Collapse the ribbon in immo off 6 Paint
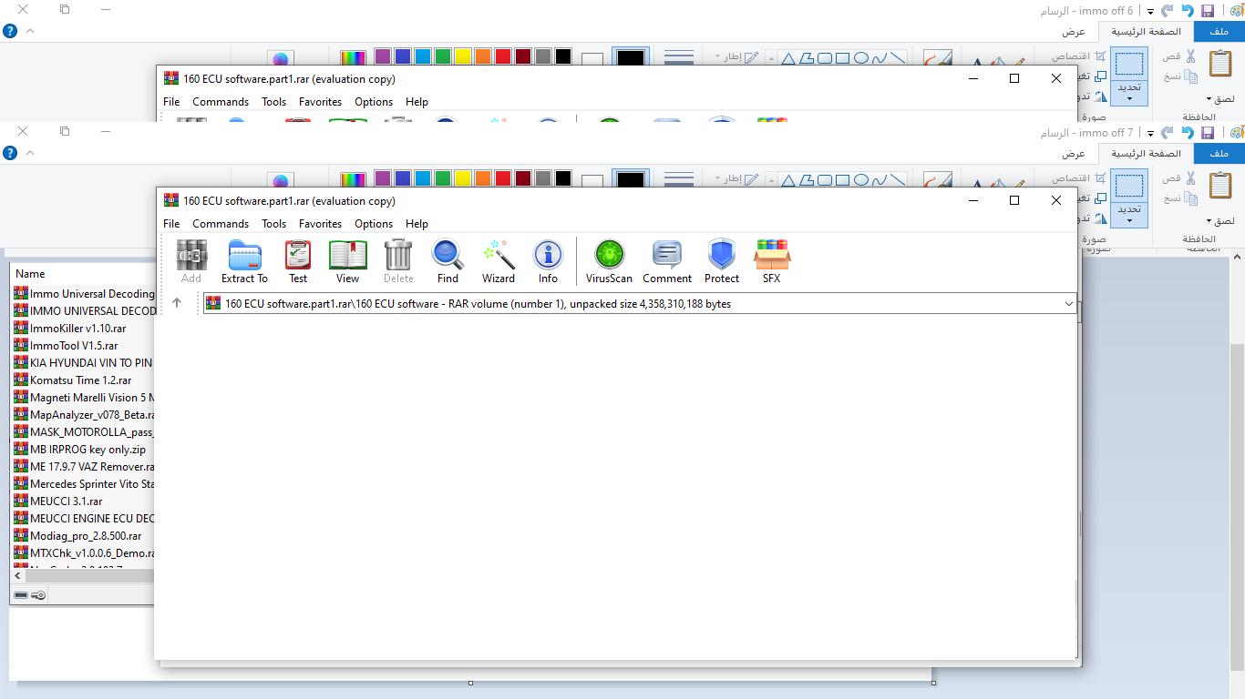Screen dimensions: 1245x699 [x=30, y=31]
